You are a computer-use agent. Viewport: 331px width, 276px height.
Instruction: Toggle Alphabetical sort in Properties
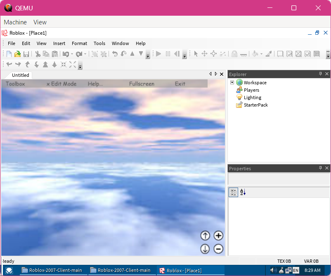pyautogui.click(x=243, y=192)
